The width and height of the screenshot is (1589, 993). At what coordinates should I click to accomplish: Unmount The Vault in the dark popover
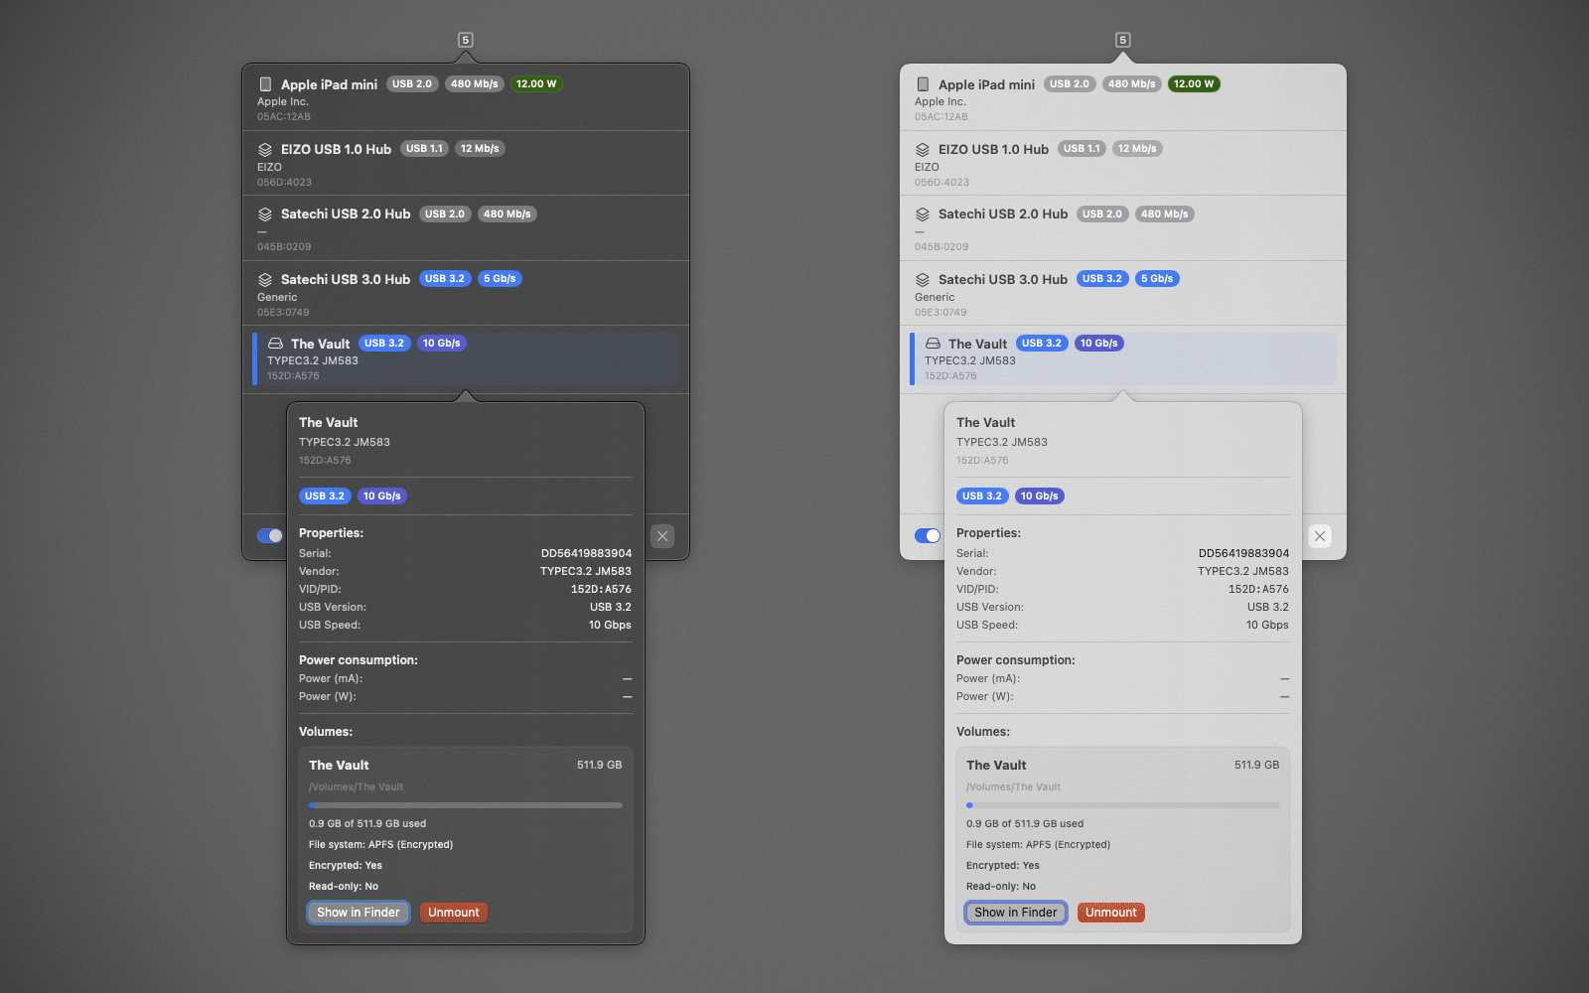454,913
